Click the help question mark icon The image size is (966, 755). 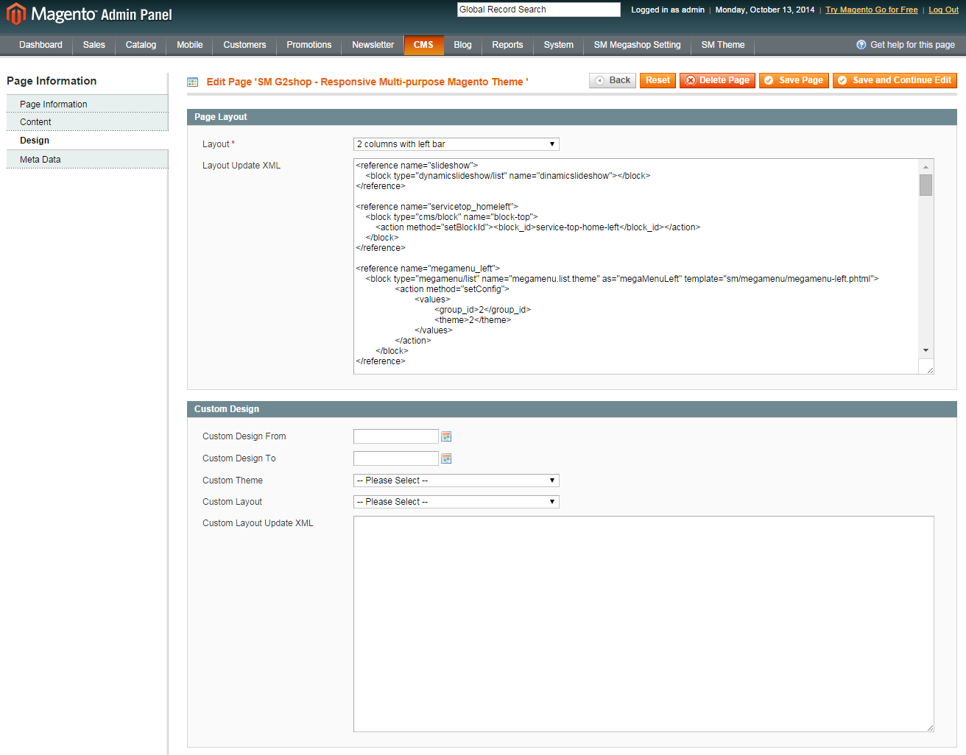tap(861, 45)
